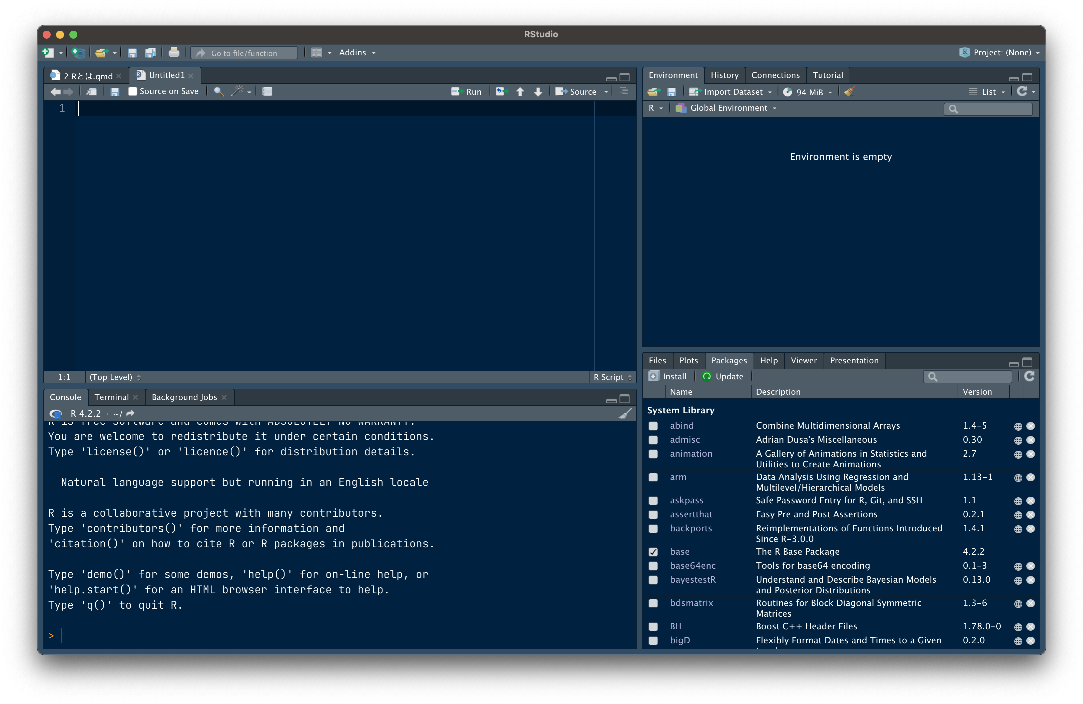This screenshot has height=704, width=1083.
Task: Click the magic wand code tools icon
Action: tap(237, 91)
